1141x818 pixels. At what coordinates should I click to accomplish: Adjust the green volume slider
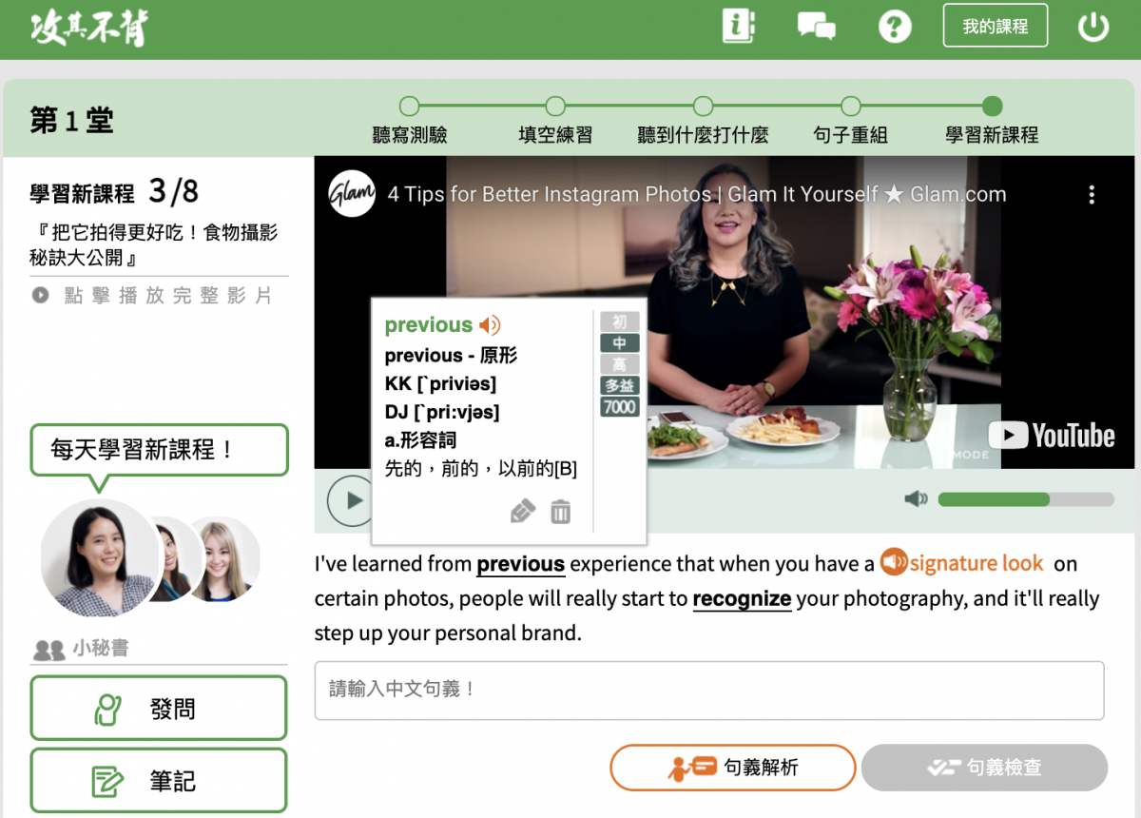click(x=1025, y=499)
